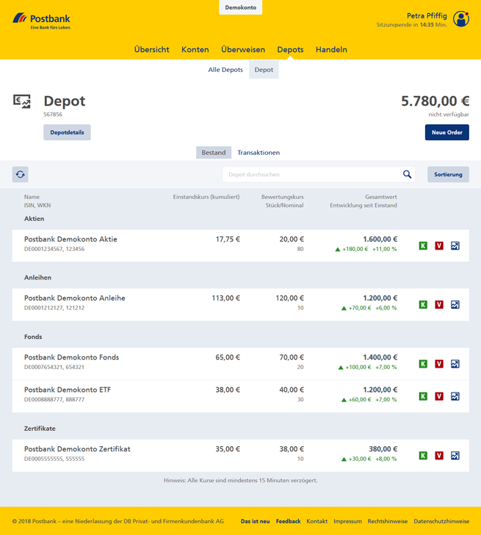Click the red V sell icon for Fonds

(439, 364)
